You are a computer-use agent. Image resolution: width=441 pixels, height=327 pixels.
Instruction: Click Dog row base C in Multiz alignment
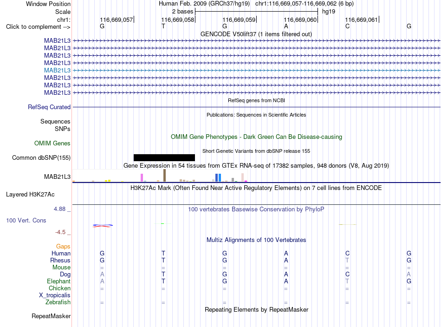pyautogui.click(x=348, y=274)
